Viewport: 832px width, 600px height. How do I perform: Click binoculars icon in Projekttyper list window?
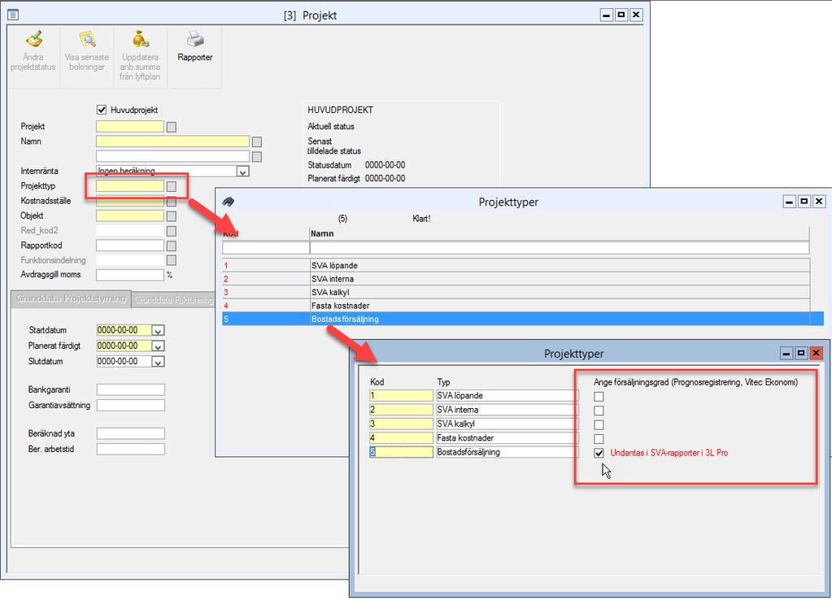tap(229, 202)
